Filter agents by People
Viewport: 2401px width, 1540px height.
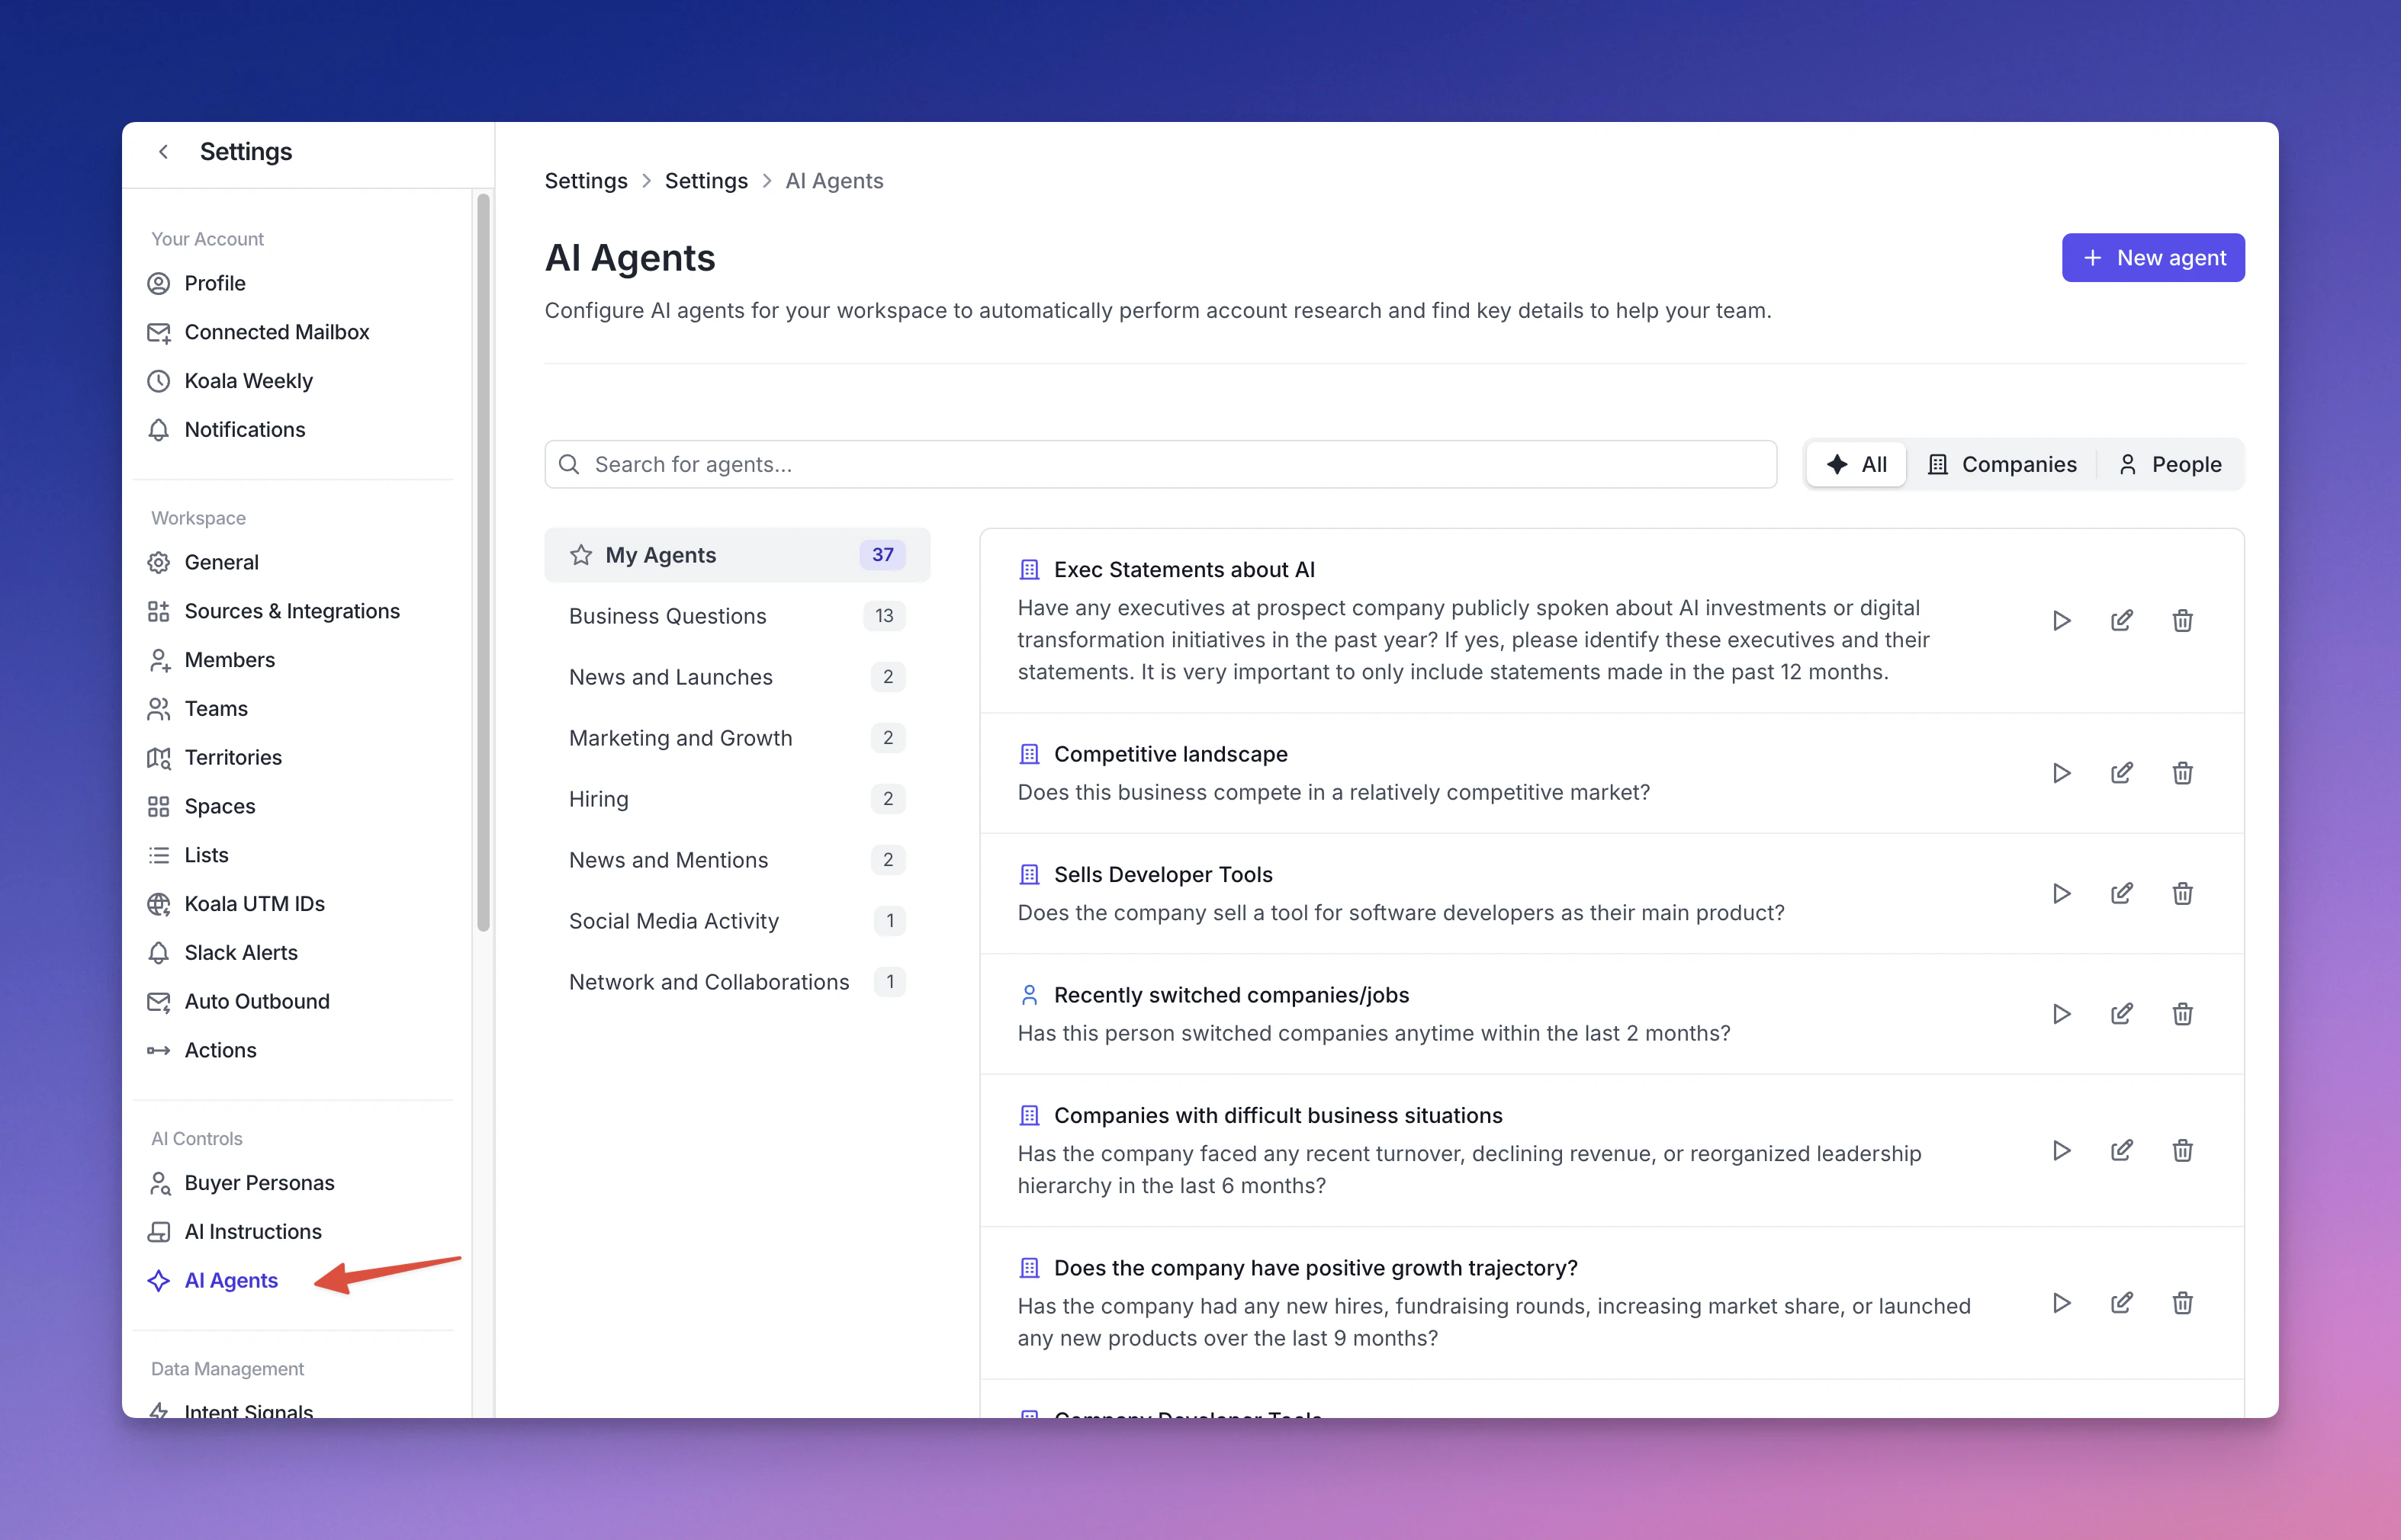click(x=2169, y=464)
